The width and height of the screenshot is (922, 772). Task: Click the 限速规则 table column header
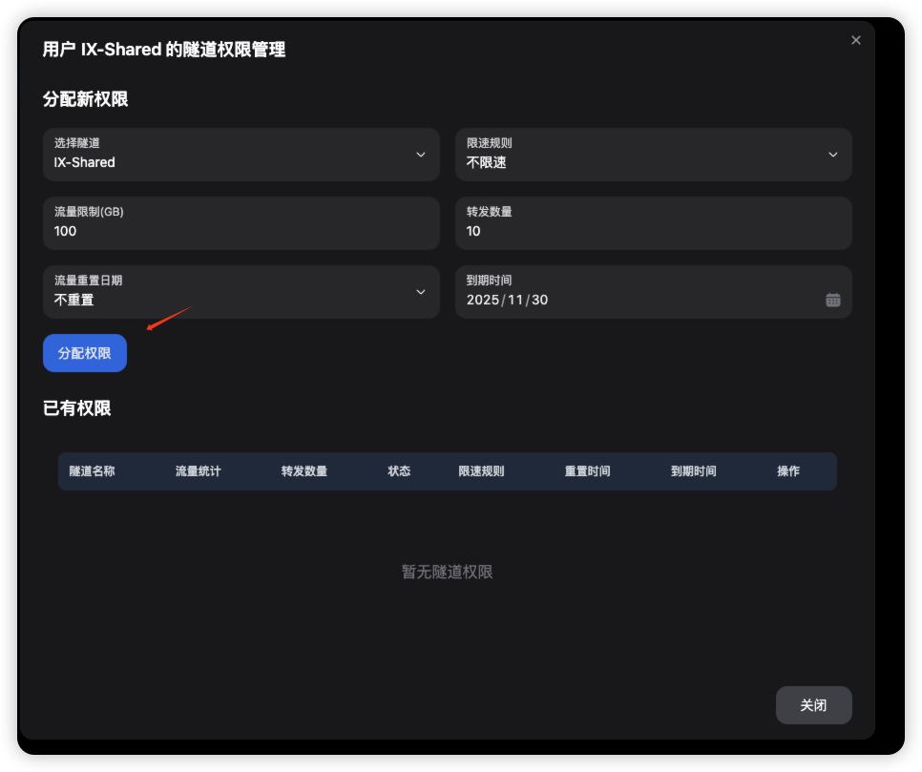pyautogui.click(x=481, y=471)
